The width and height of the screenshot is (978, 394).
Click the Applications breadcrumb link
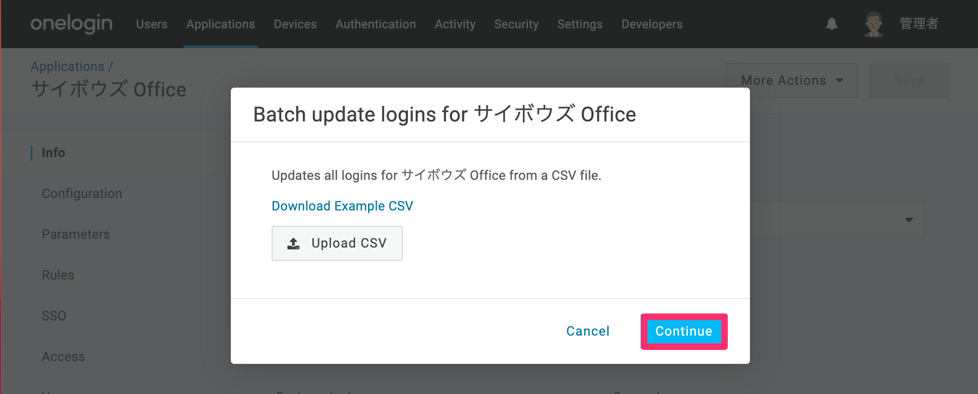[68, 66]
